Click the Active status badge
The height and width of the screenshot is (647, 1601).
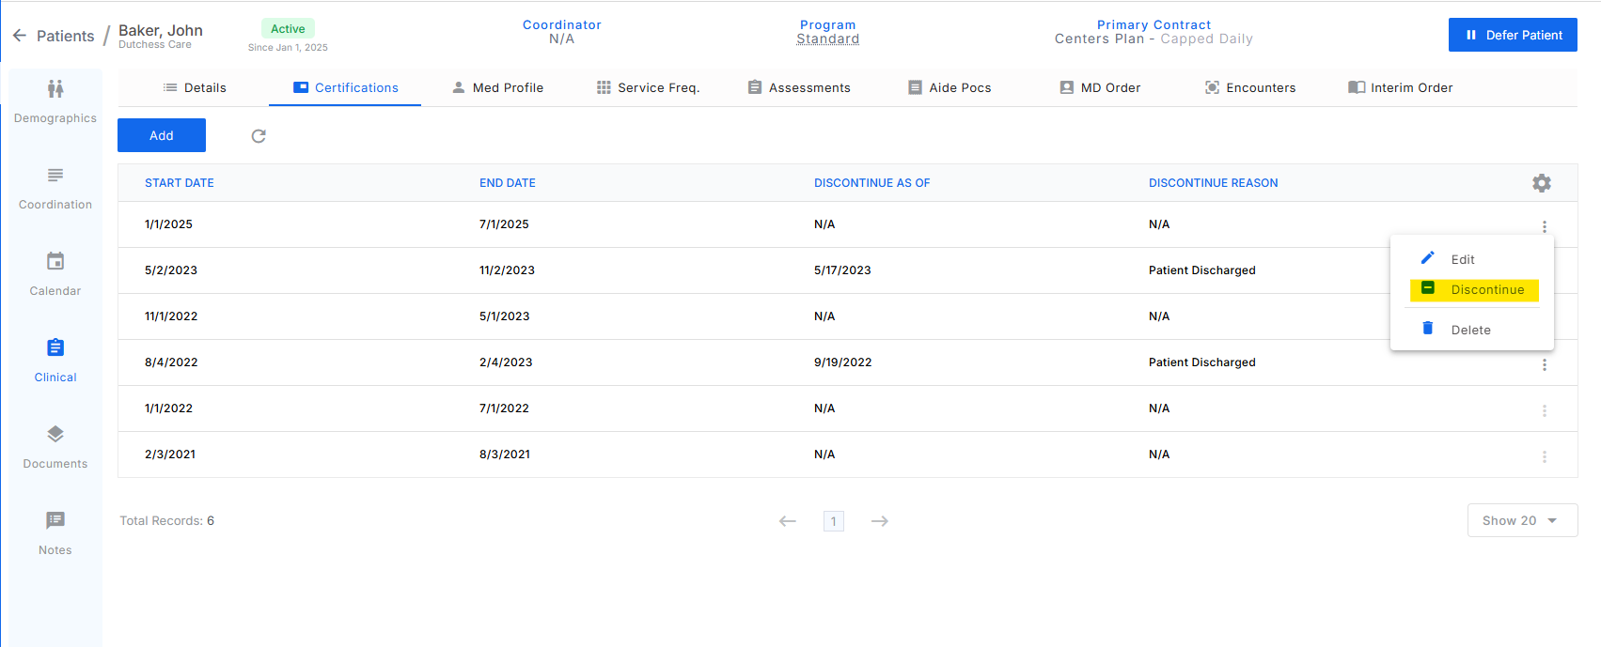pos(288,29)
